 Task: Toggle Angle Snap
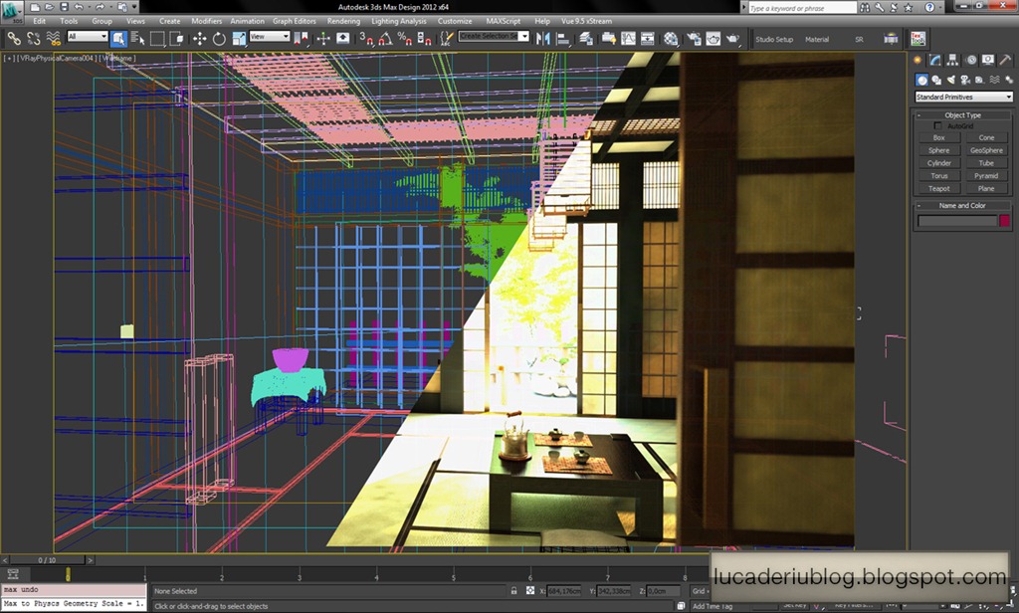coord(385,39)
